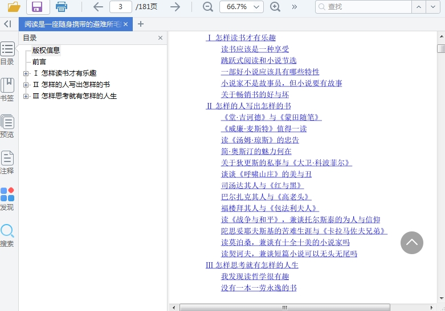The width and height of the screenshot is (445, 311).
Task: Close the 目录 panel with its X
Action: pyautogui.click(x=160, y=38)
